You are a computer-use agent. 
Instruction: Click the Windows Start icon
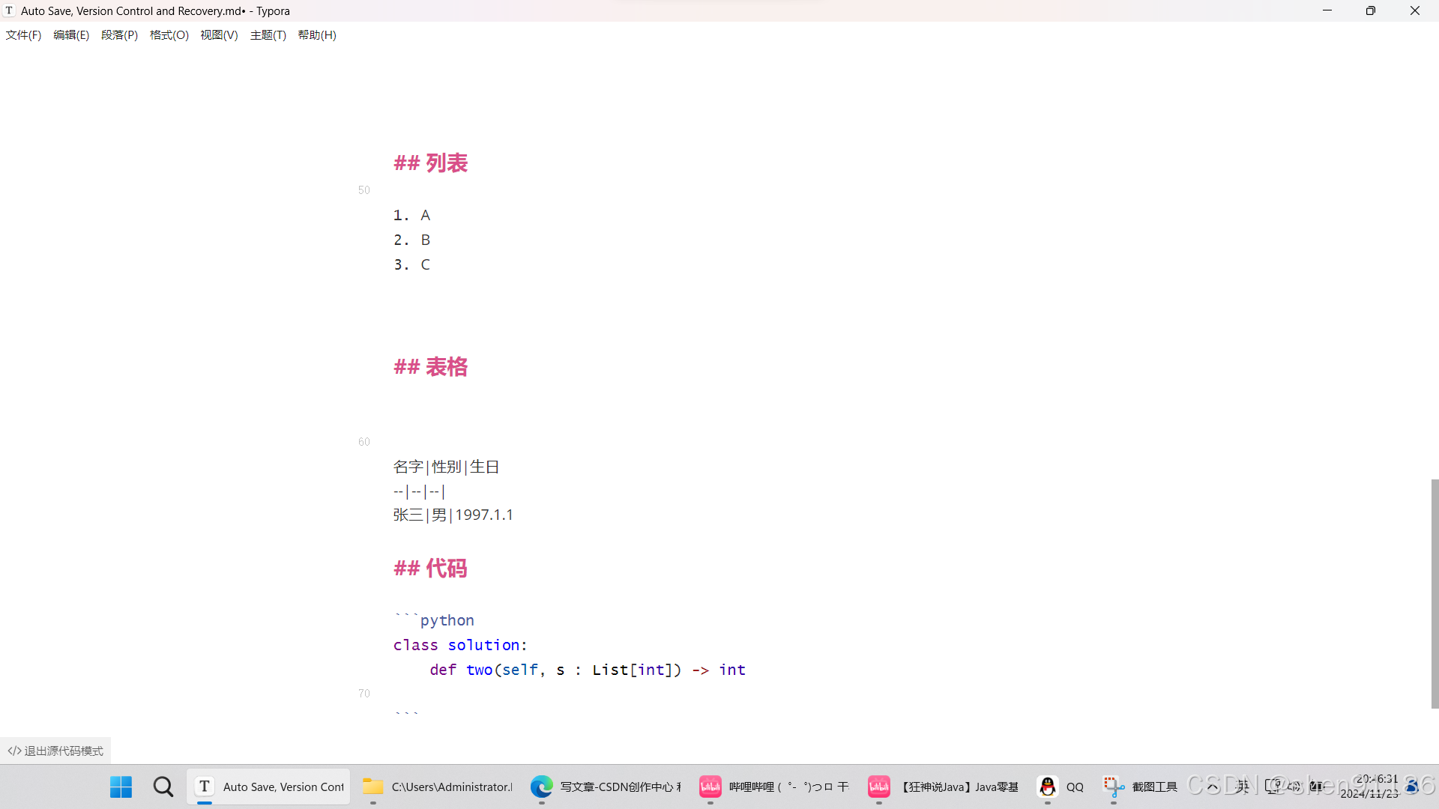[121, 787]
